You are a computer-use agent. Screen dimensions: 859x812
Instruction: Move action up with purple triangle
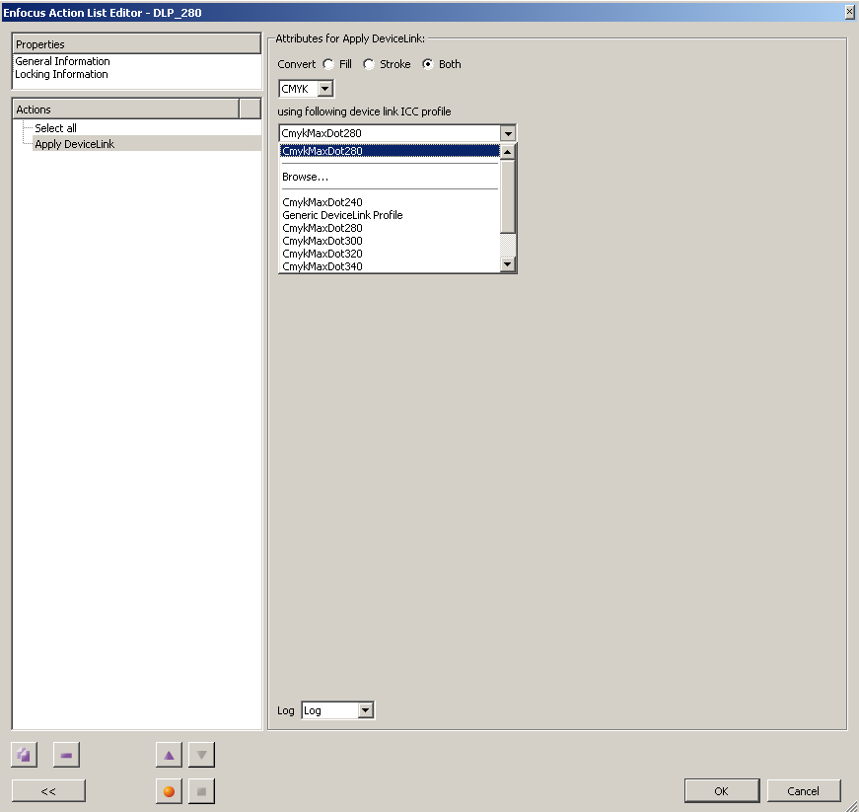click(169, 755)
